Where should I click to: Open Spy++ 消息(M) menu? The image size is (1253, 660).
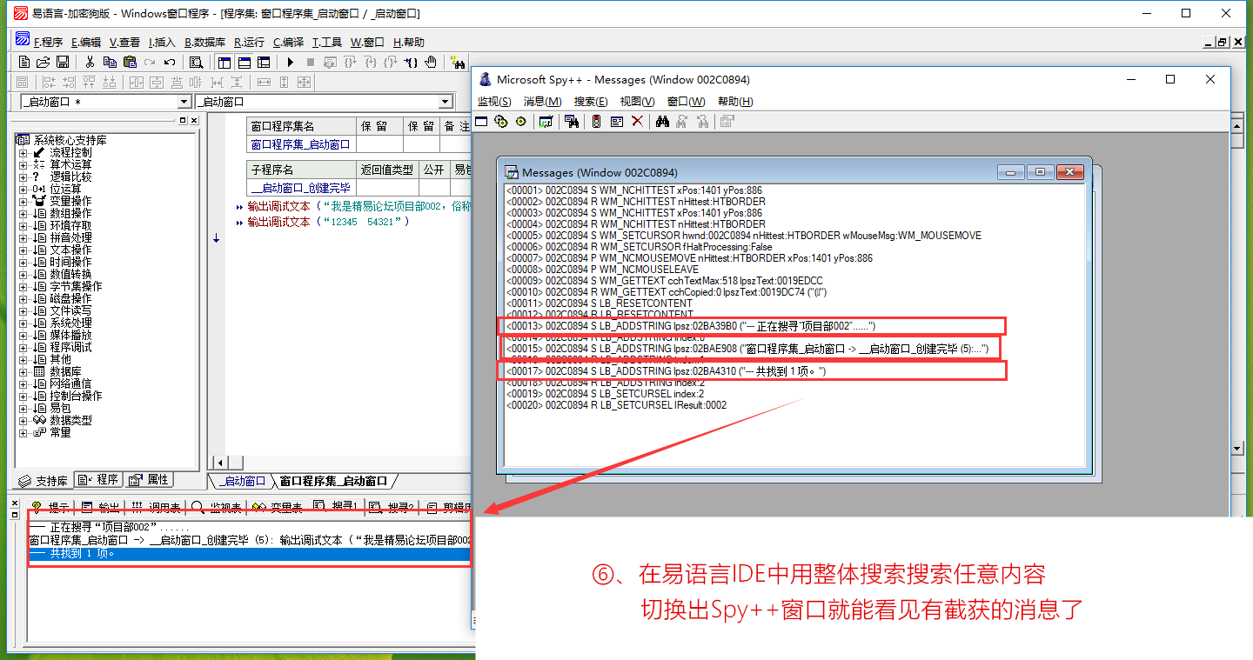[x=542, y=102]
